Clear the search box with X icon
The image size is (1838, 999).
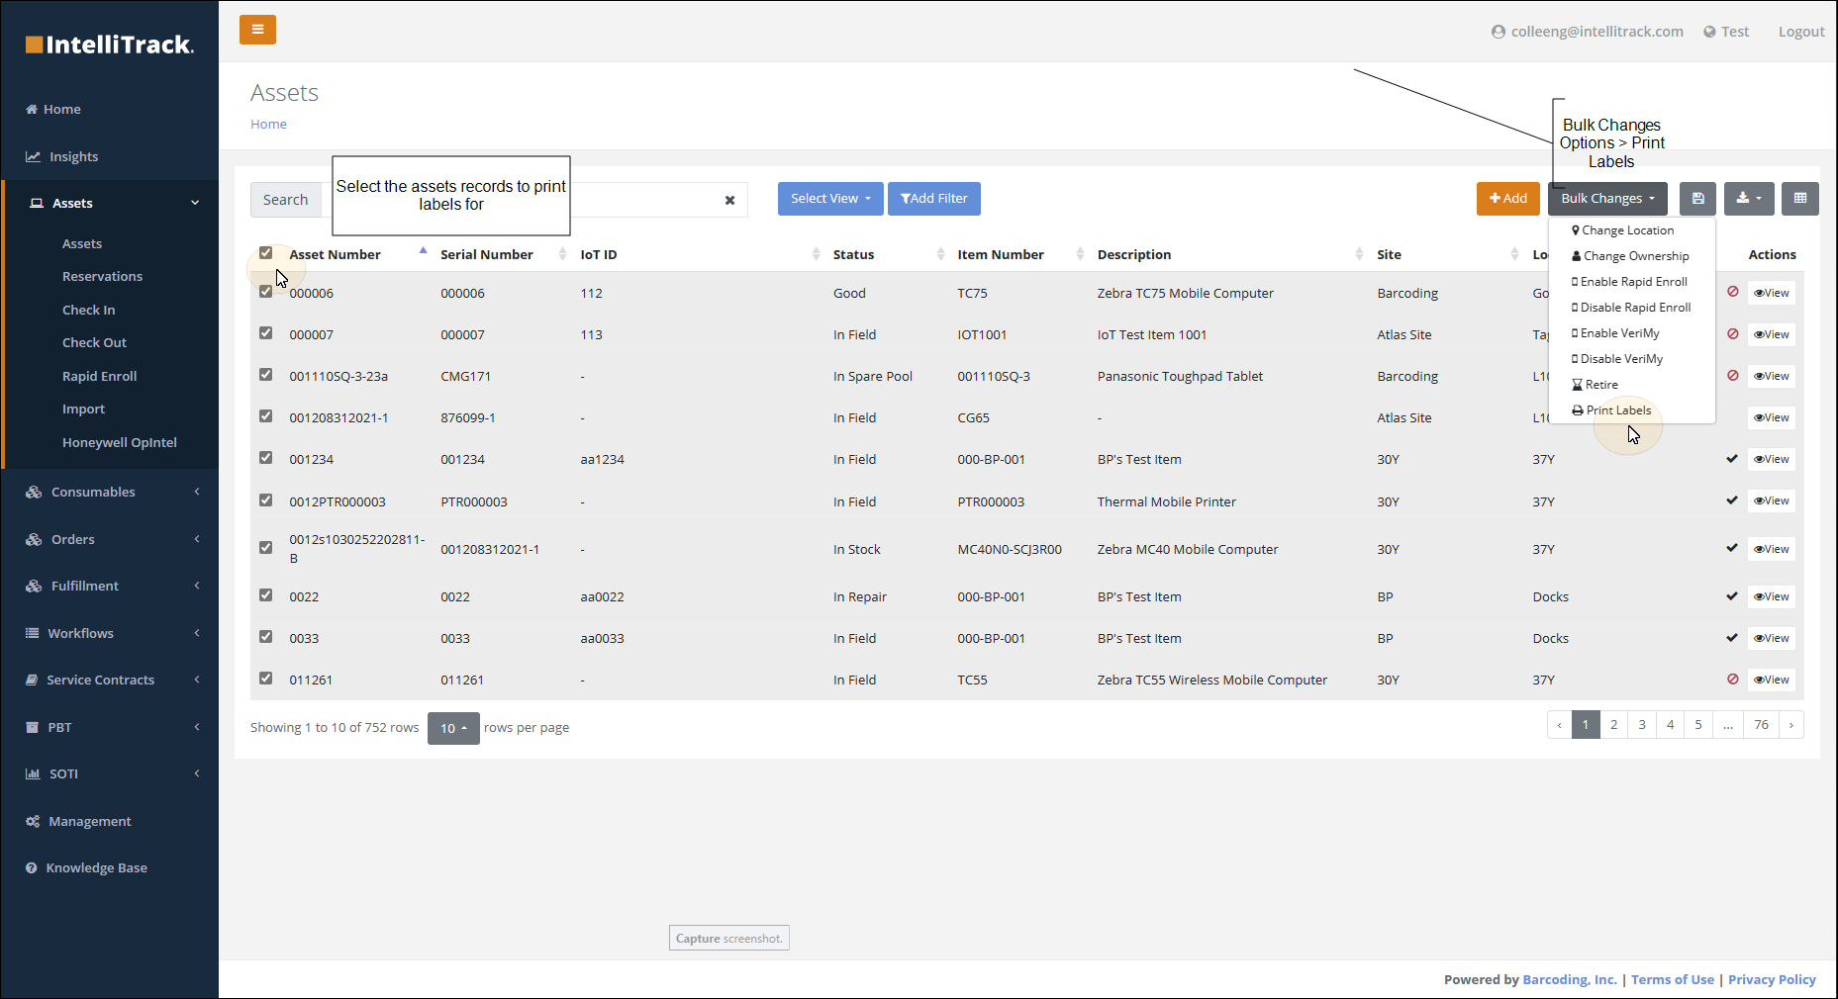tap(729, 200)
